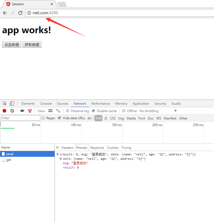
Task: Toggle the device toolbar icon
Action: 12,104
